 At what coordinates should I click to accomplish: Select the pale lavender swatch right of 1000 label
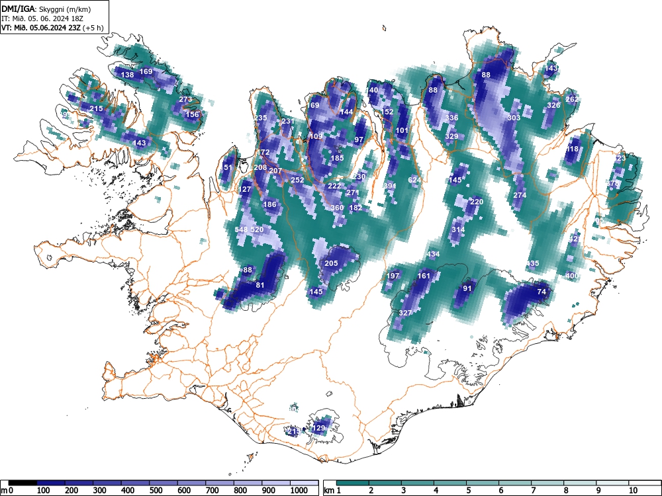pos(304,483)
